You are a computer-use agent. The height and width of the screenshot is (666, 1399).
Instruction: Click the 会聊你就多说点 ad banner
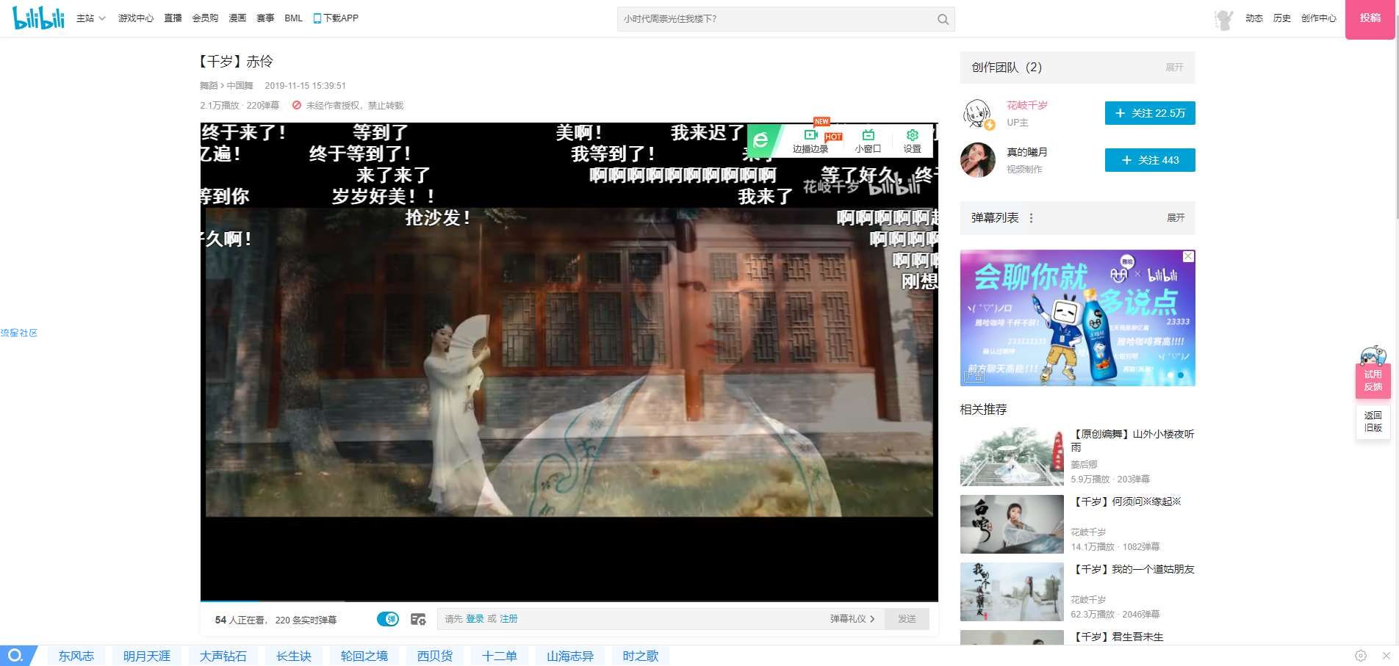pyautogui.click(x=1077, y=318)
